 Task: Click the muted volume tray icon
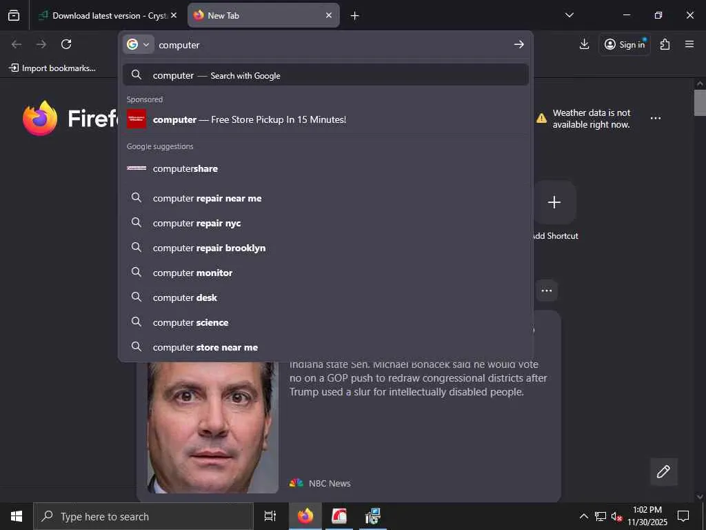coord(616,516)
